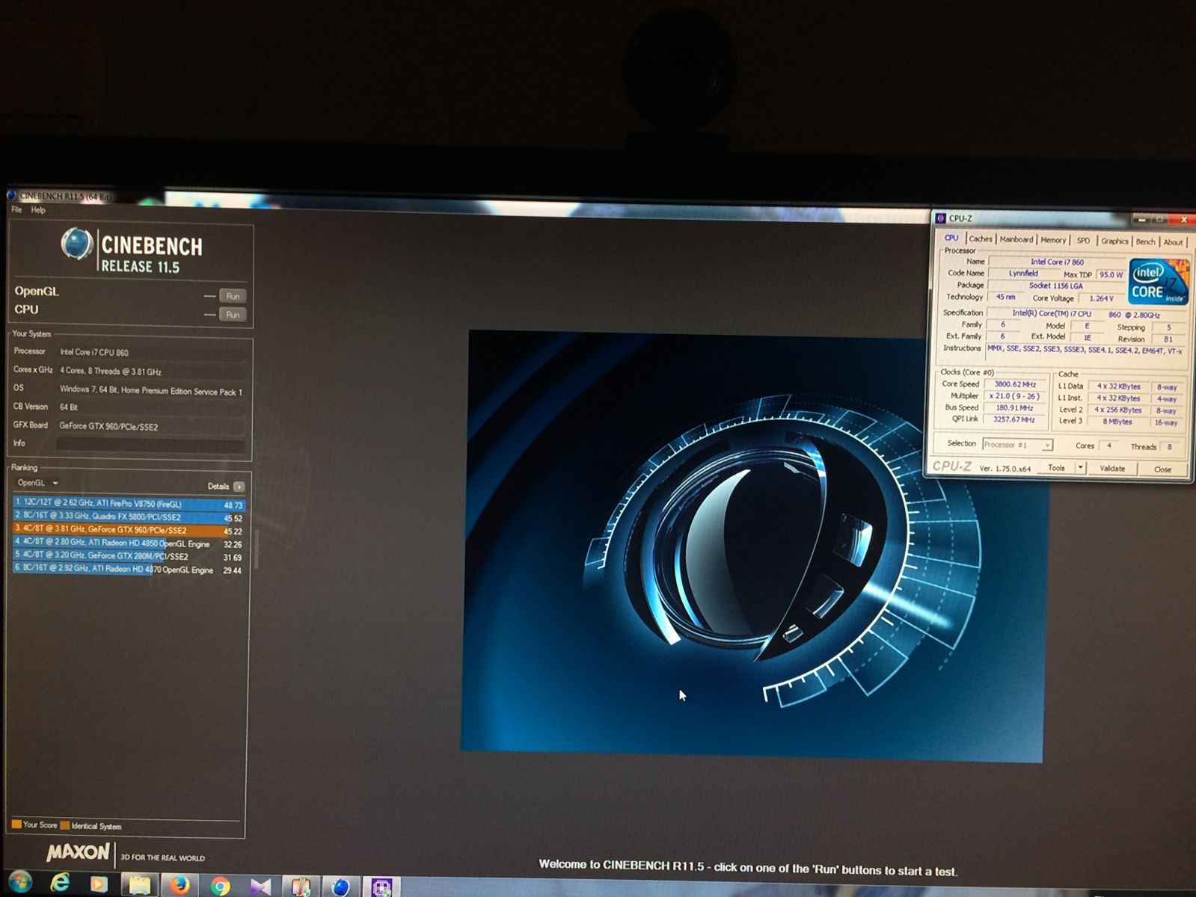Click the Level 3 cache value 8 MBytes

[1117, 422]
